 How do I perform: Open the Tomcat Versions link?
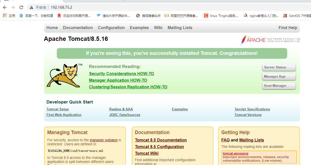[x=248, y=115]
